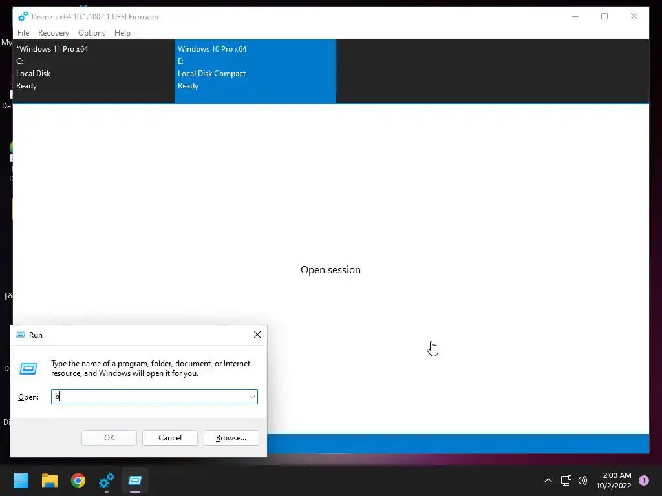Select the Windows 10 Pro x64 image tile
The image size is (662, 496).
tap(255, 71)
